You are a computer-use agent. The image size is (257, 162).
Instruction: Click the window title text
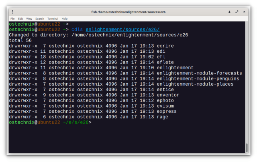pos(128,12)
